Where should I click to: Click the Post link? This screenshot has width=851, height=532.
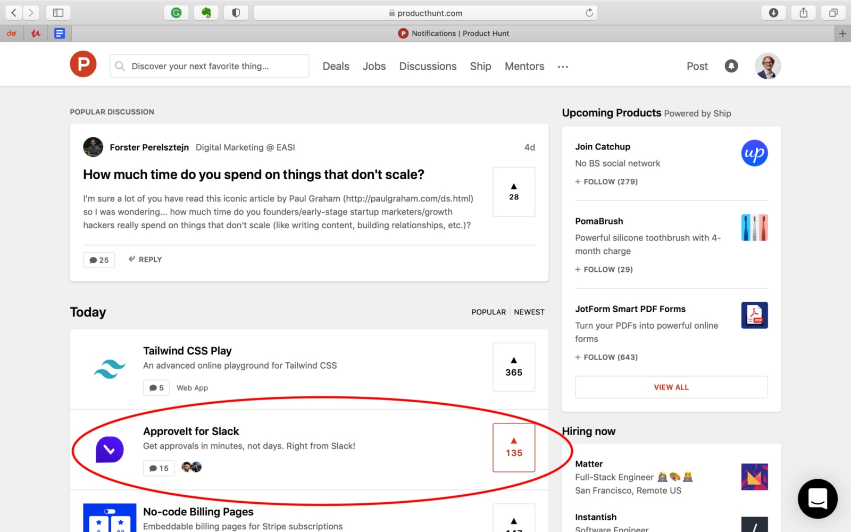697,66
